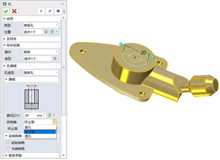
Task: Click the purple center point of the hole
Action: [x=135, y=57]
